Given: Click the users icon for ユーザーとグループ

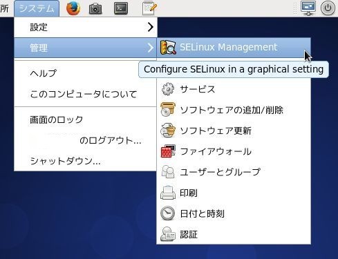Looking at the screenshot, I should 168,172.
